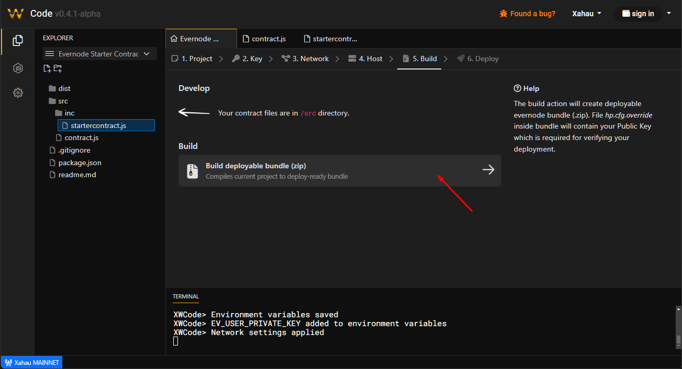Click the /src directory text

click(308, 113)
